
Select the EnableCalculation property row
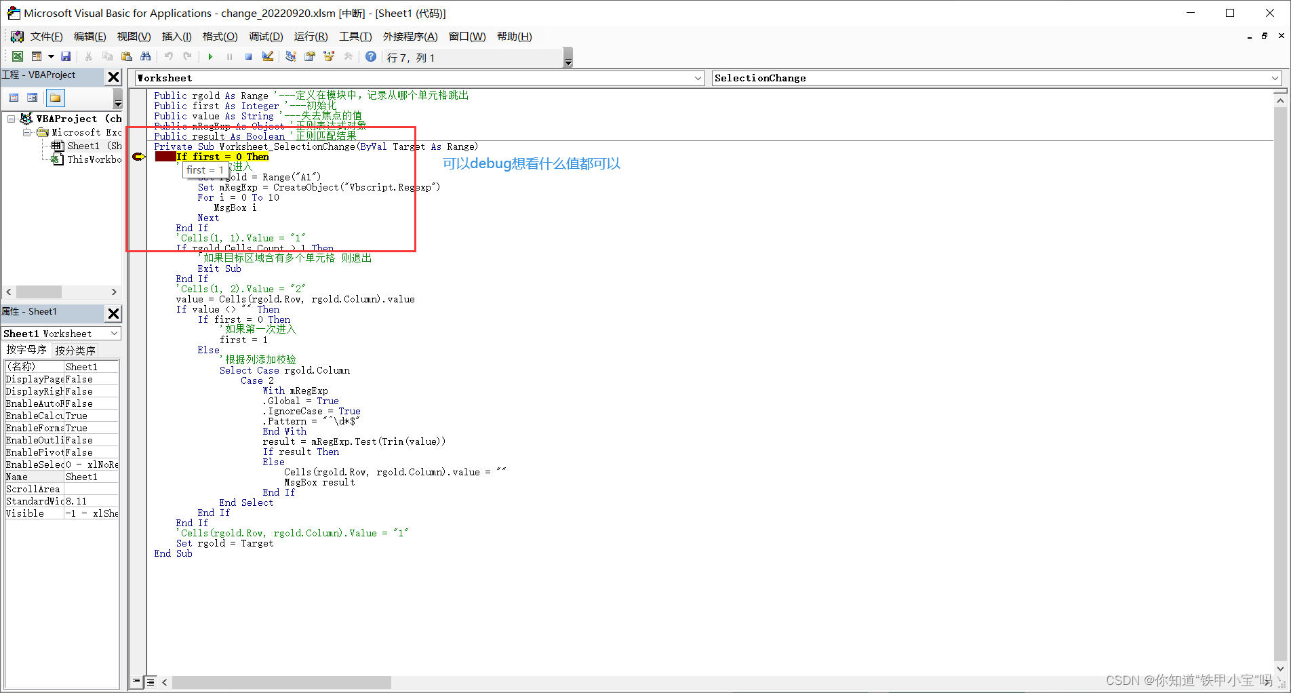[62, 416]
